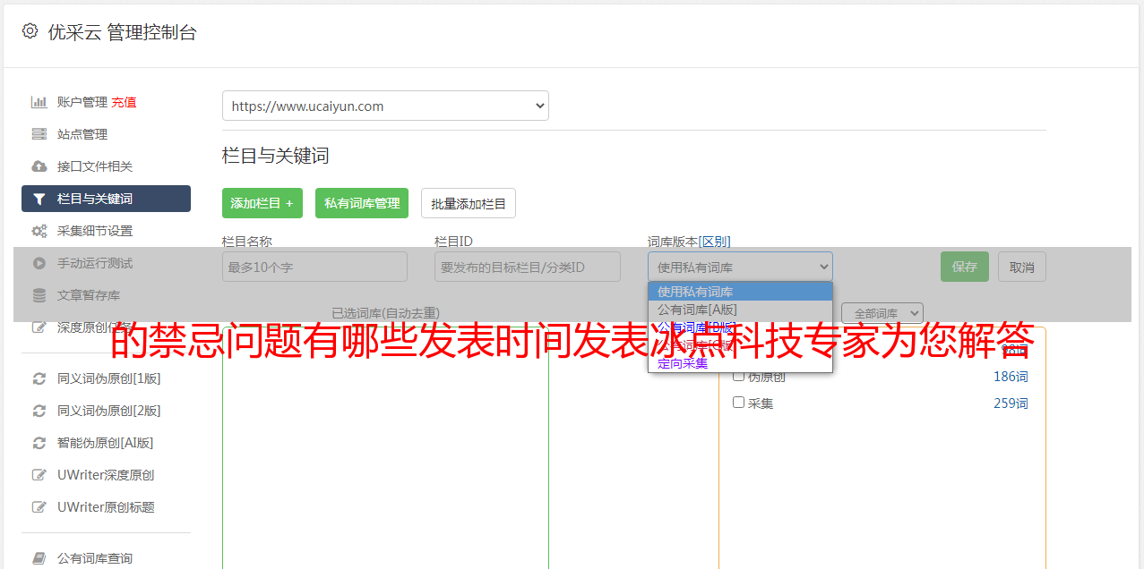Screen dimensions: 1144x569
Task: Click the play circle icon for 手动运行测试
Action: pos(39,263)
